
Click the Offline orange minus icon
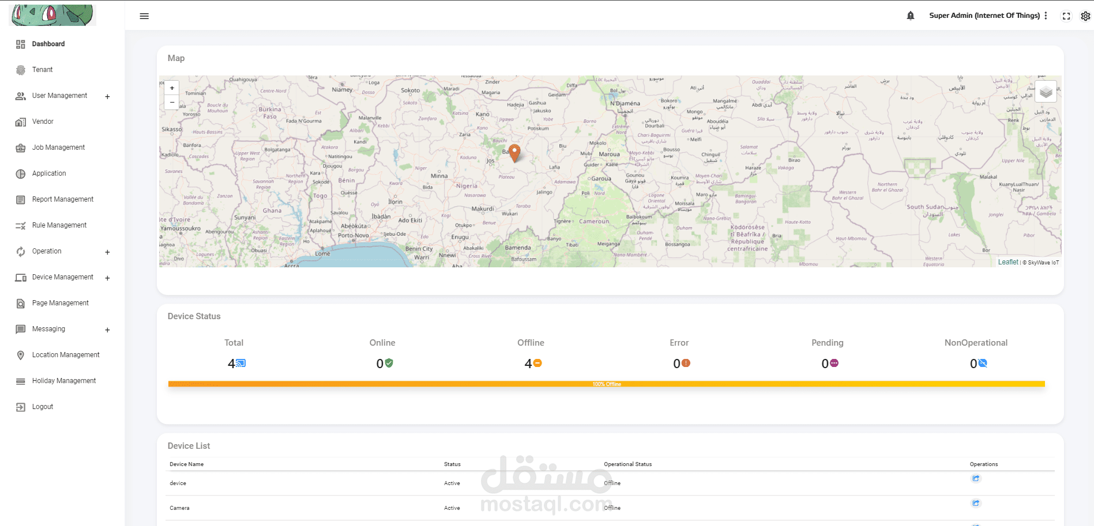[x=537, y=363]
